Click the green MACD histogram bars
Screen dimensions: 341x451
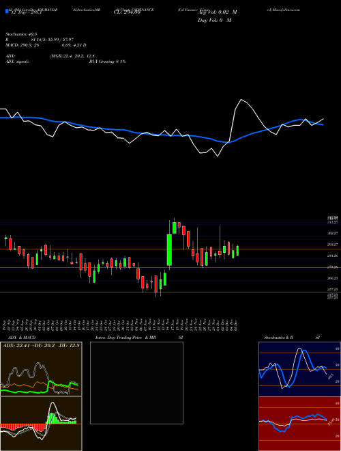[61, 418]
